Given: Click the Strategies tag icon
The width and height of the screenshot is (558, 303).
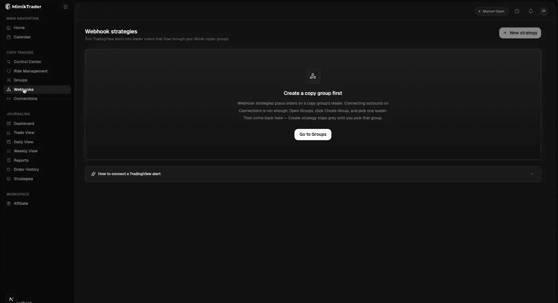Looking at the screenshot, I should point(8,179).
